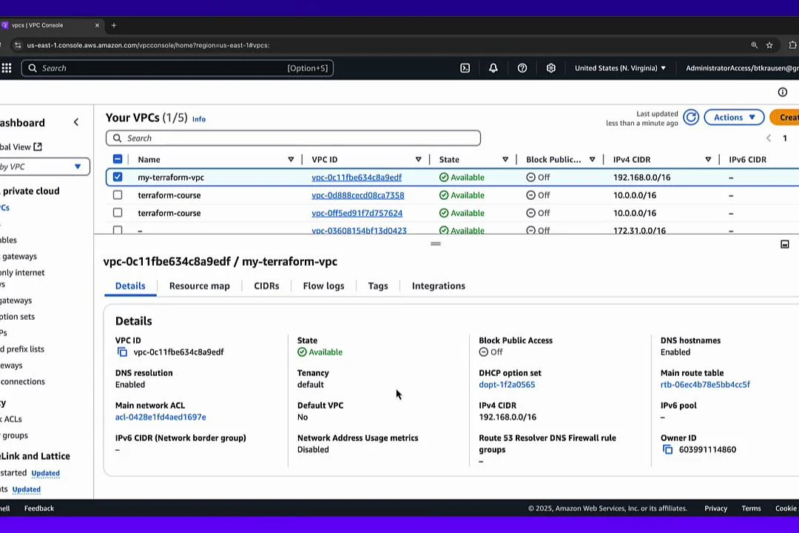This screenshot has height=533, width=799.
Task: Switch to the Resource map tab
Action: click(199, 286)
